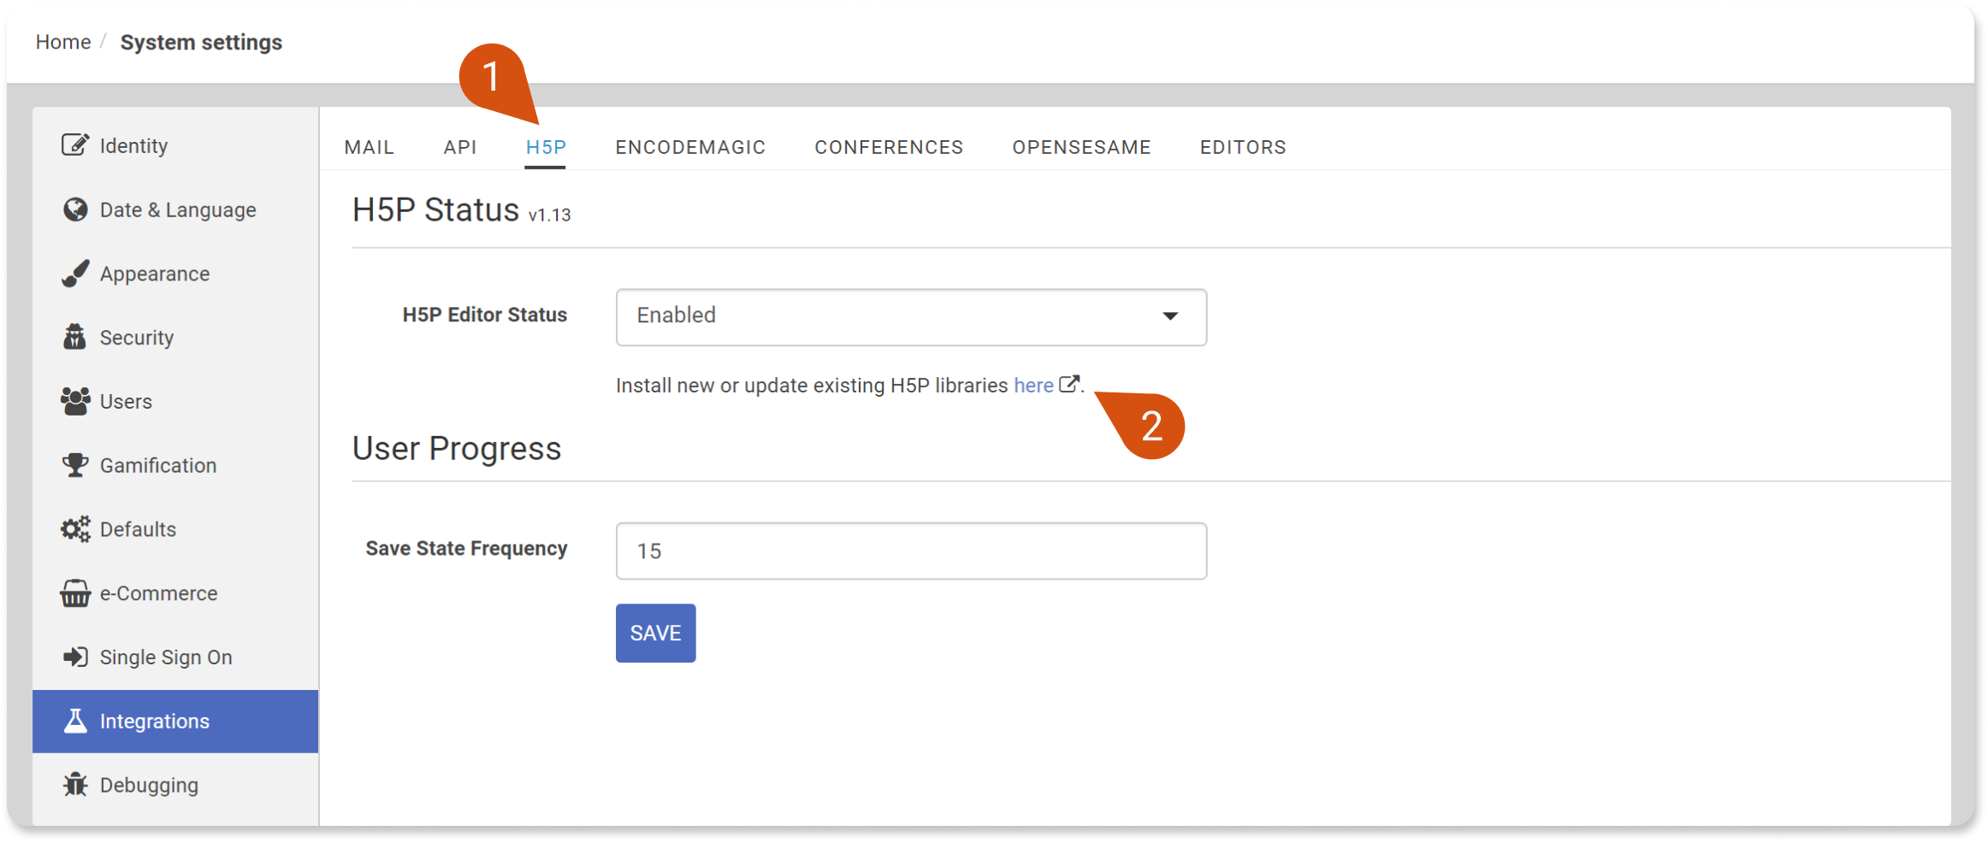Image resolution: width=1988 pixels, height=843 pixels.
Task: Open the CONFERENCES tab
Action: point(888,147)
